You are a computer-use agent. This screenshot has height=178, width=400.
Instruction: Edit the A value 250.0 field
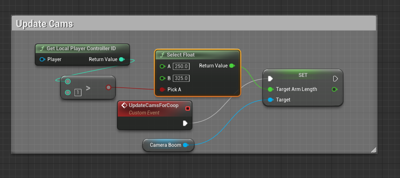(x=181, y=67)
